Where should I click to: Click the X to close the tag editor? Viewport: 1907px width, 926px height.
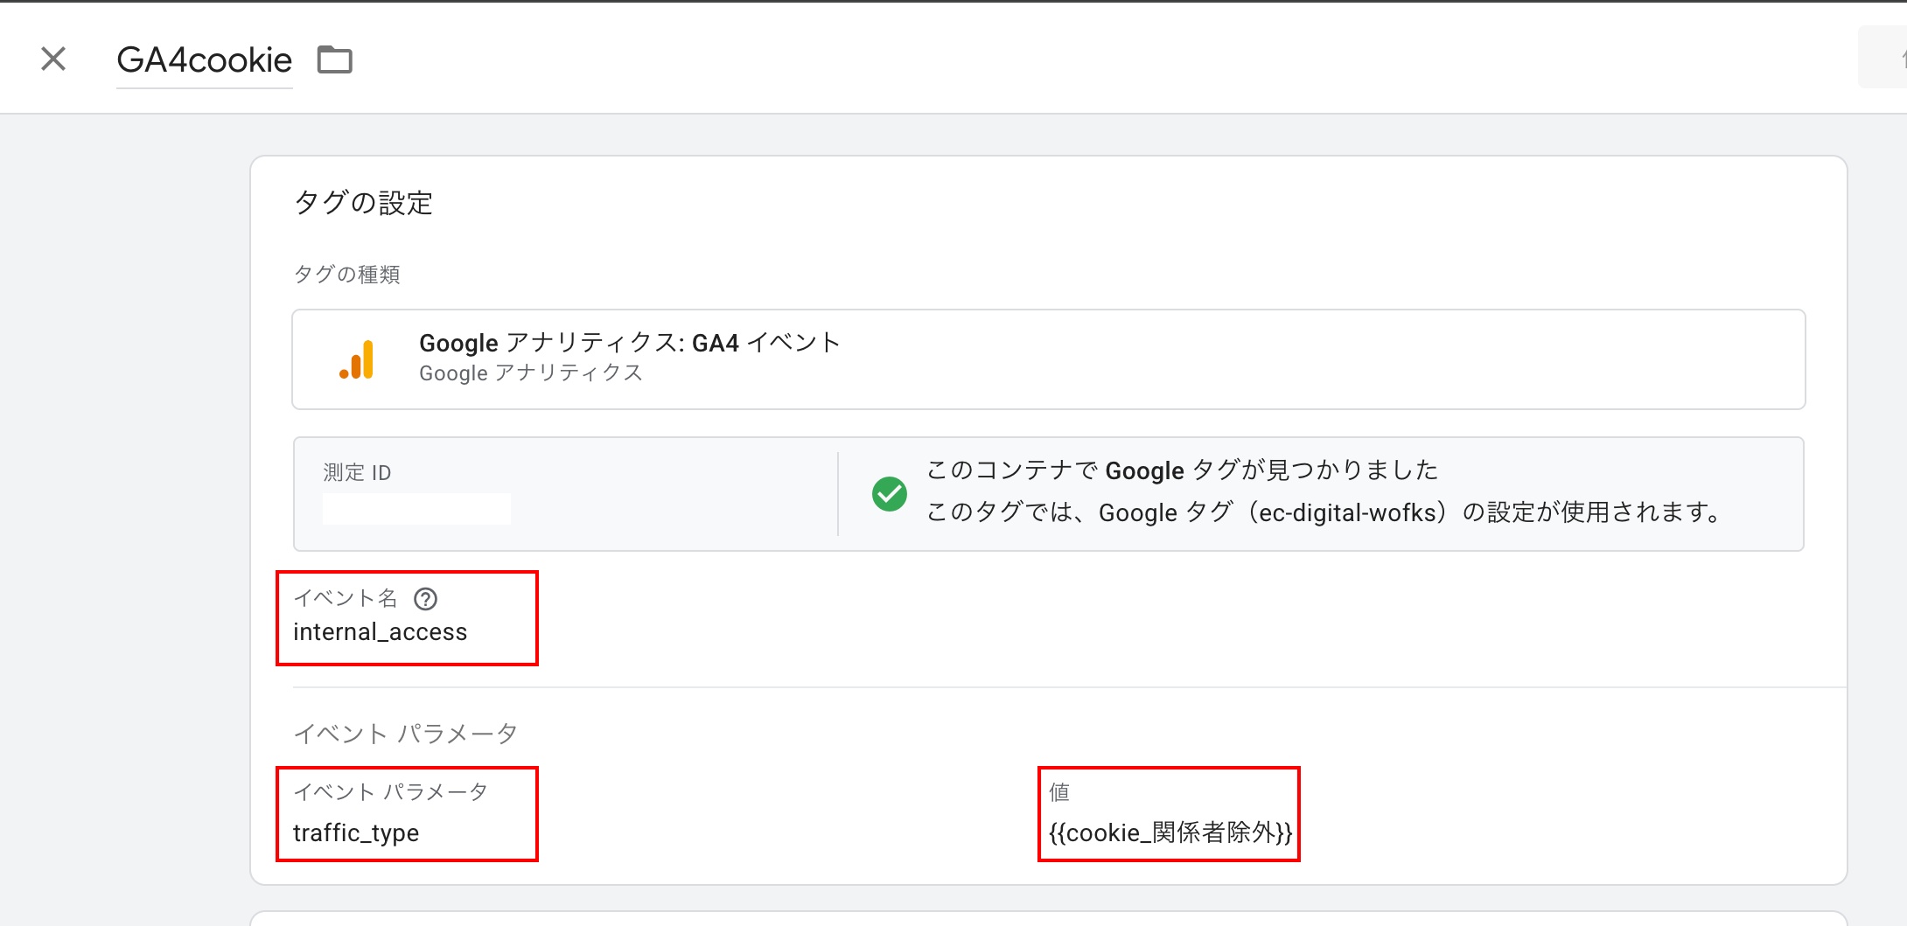53,58
